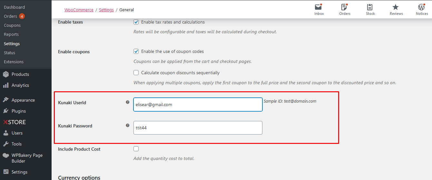The height and width of the screenshot is (180, 432).
Task: Click the orange 4 badge next to Orders
Action: (22, 16)
